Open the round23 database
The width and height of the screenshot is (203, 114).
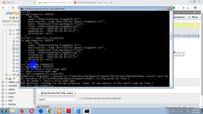(x=13, y=86)
